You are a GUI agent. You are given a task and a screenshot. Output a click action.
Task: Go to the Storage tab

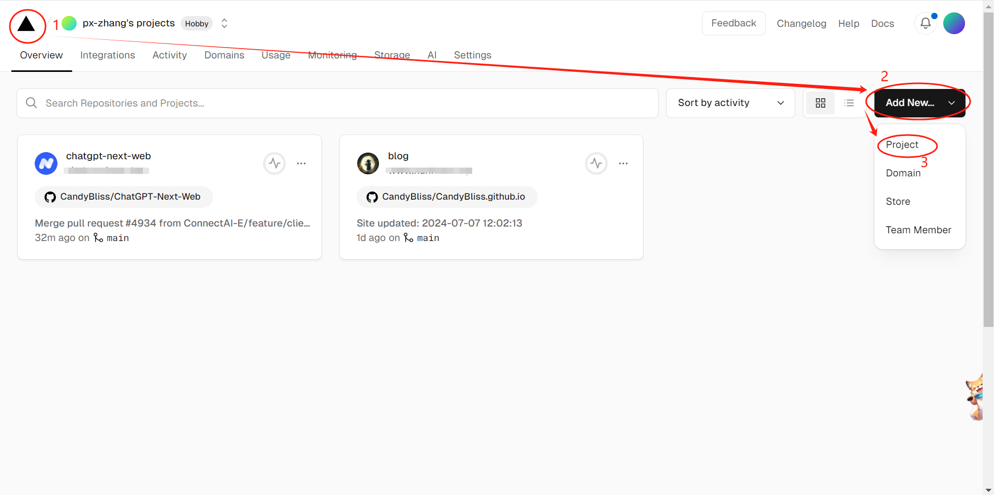coord(392,55)
